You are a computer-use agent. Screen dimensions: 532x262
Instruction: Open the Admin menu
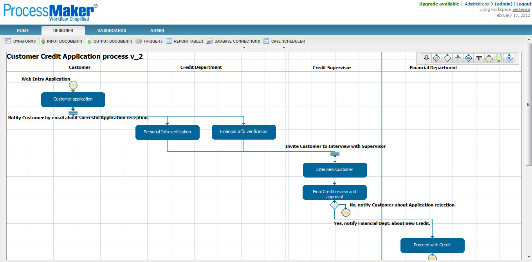pyautogui.click(x=157, y=30)
